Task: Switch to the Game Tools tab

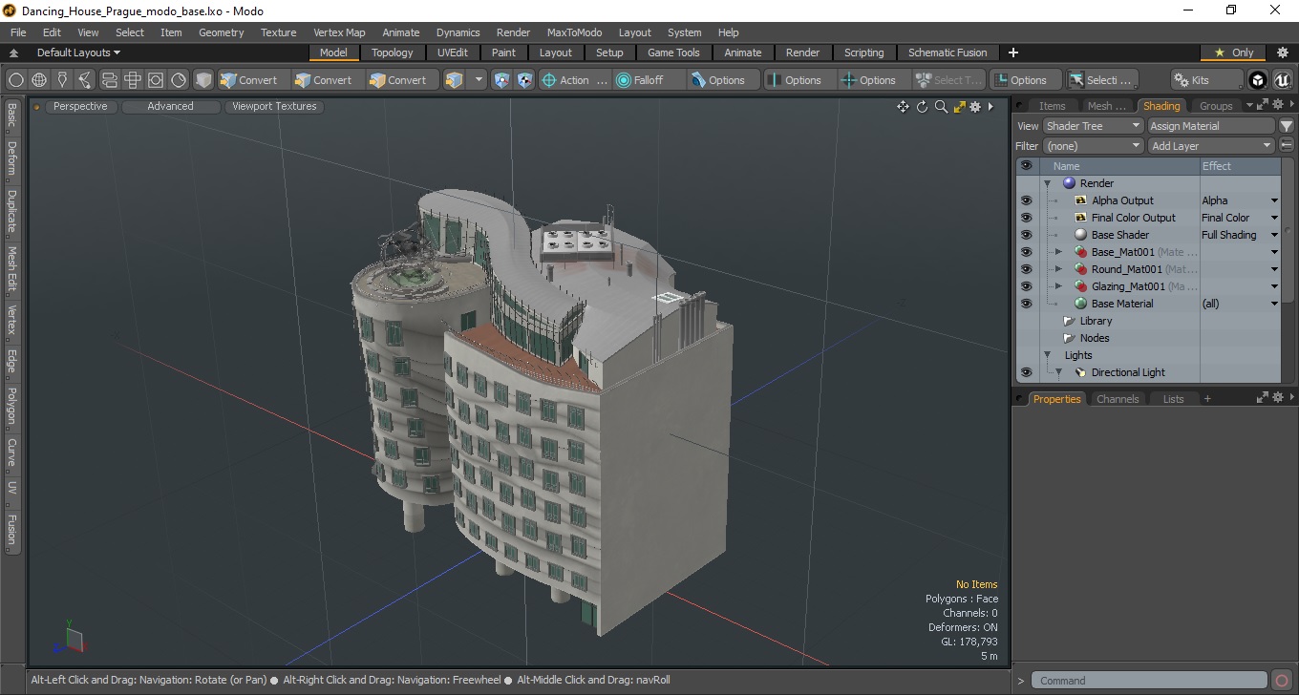Action: (673, 53)
